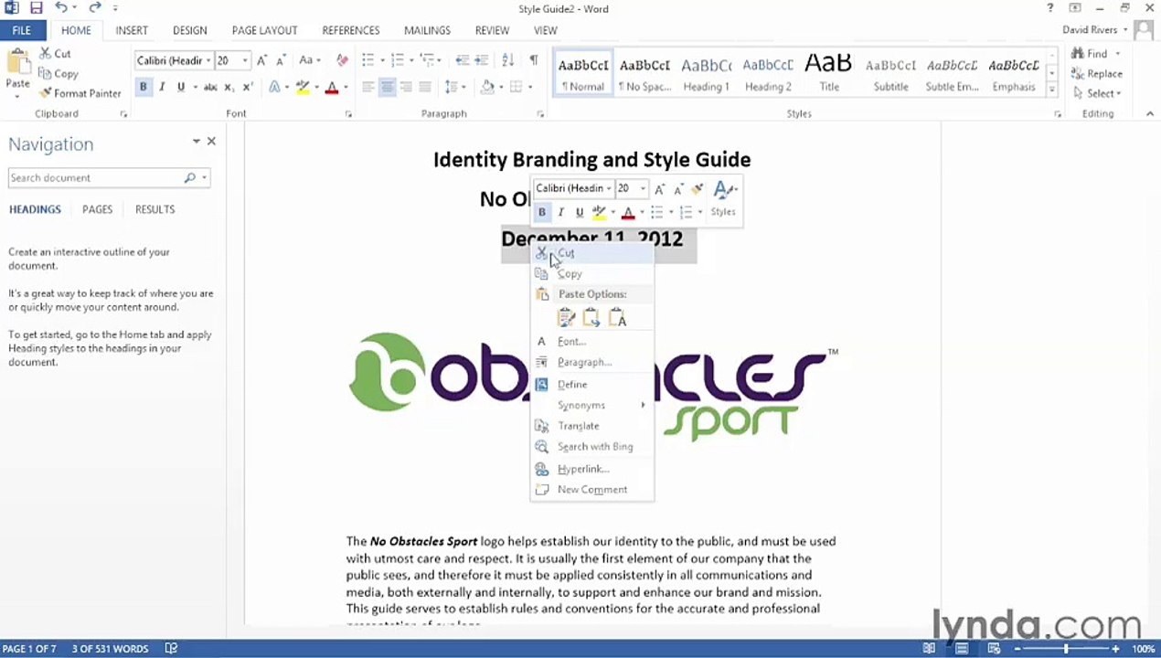
Task: Click the Multilevel List icon in the ribbon
Action: point(426,60)
